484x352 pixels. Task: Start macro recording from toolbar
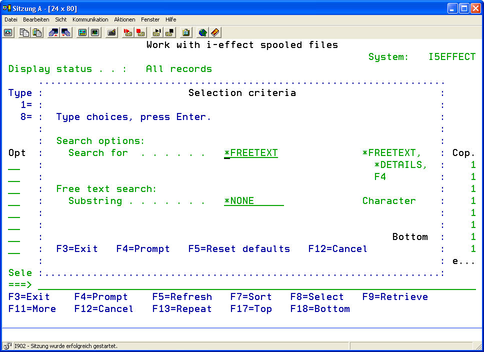click(x=128, y=32)
